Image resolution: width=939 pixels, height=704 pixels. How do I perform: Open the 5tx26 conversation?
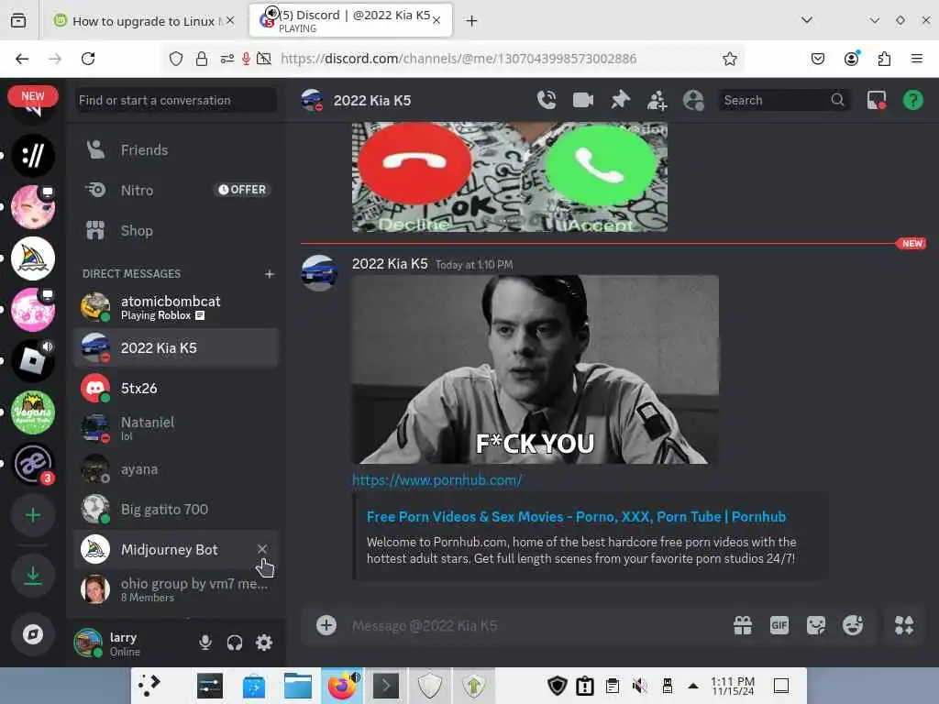pyautogui.click(x=176, y=388)
